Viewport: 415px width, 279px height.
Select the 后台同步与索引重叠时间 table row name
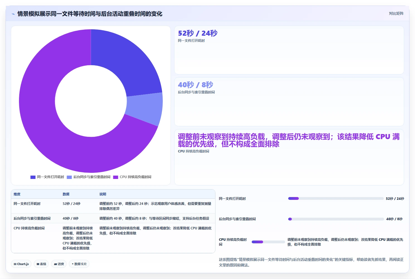(32, 219)
